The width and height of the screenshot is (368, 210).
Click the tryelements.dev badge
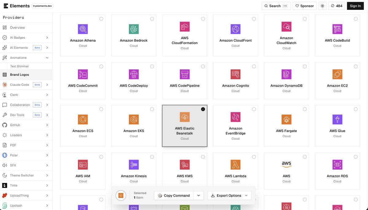click(42, 6)
